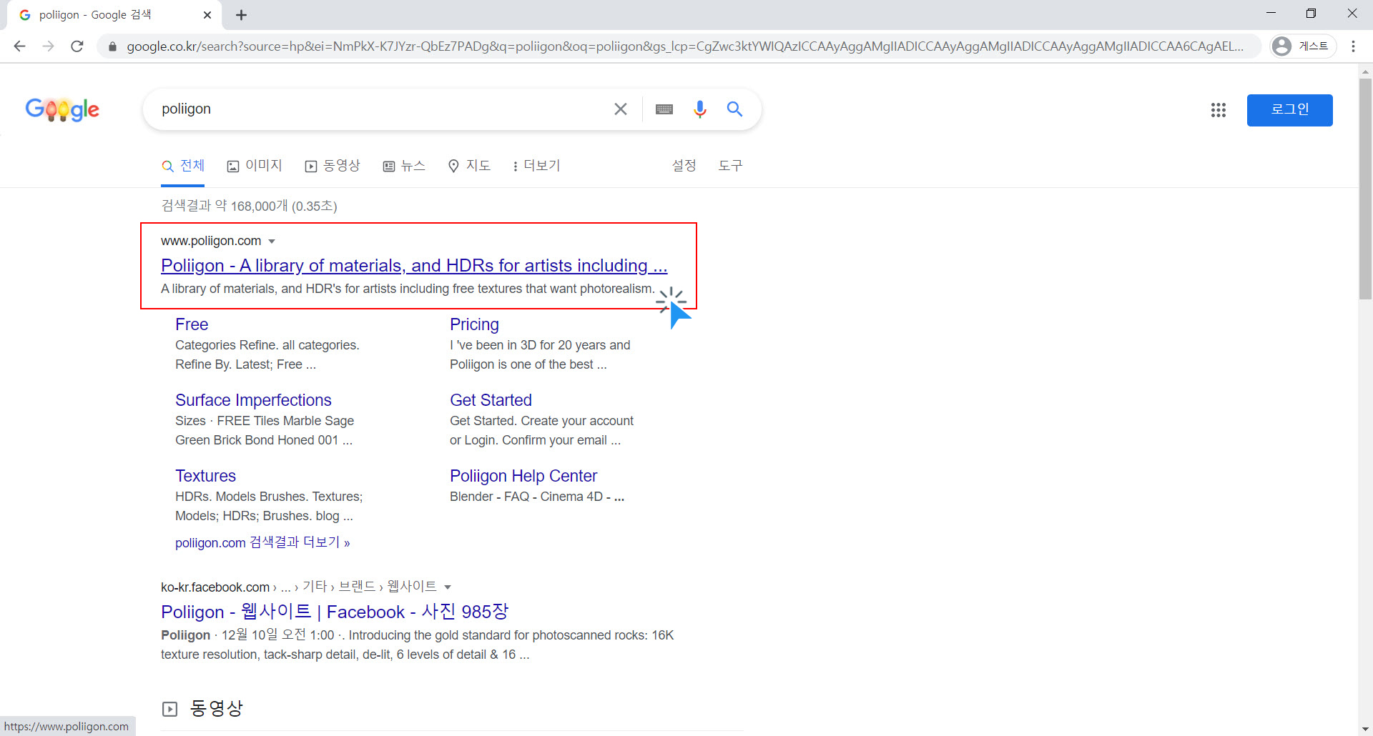Click the 검색결과 약 168,000개 result count
The image size is (1373, 736).
[249, 206]
